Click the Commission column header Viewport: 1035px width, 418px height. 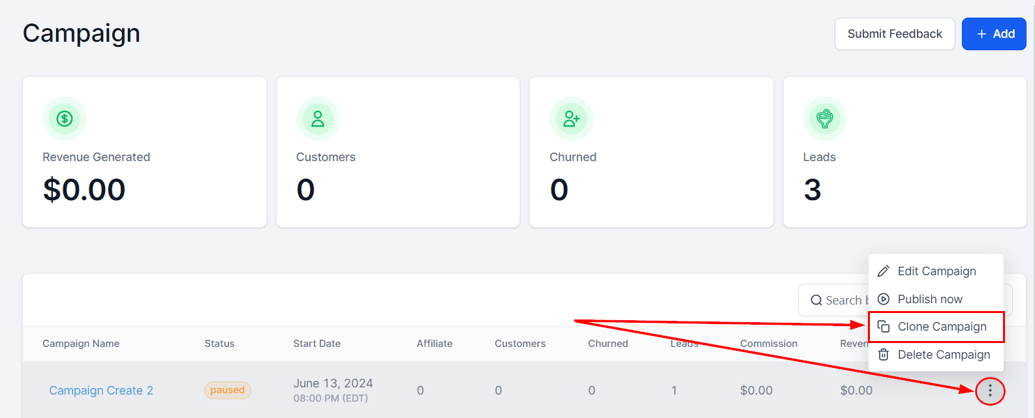[768, 344]
